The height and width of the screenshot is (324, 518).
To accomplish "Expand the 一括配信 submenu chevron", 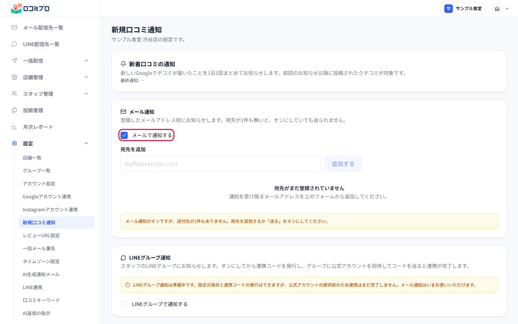I will [x=86, y=60].
